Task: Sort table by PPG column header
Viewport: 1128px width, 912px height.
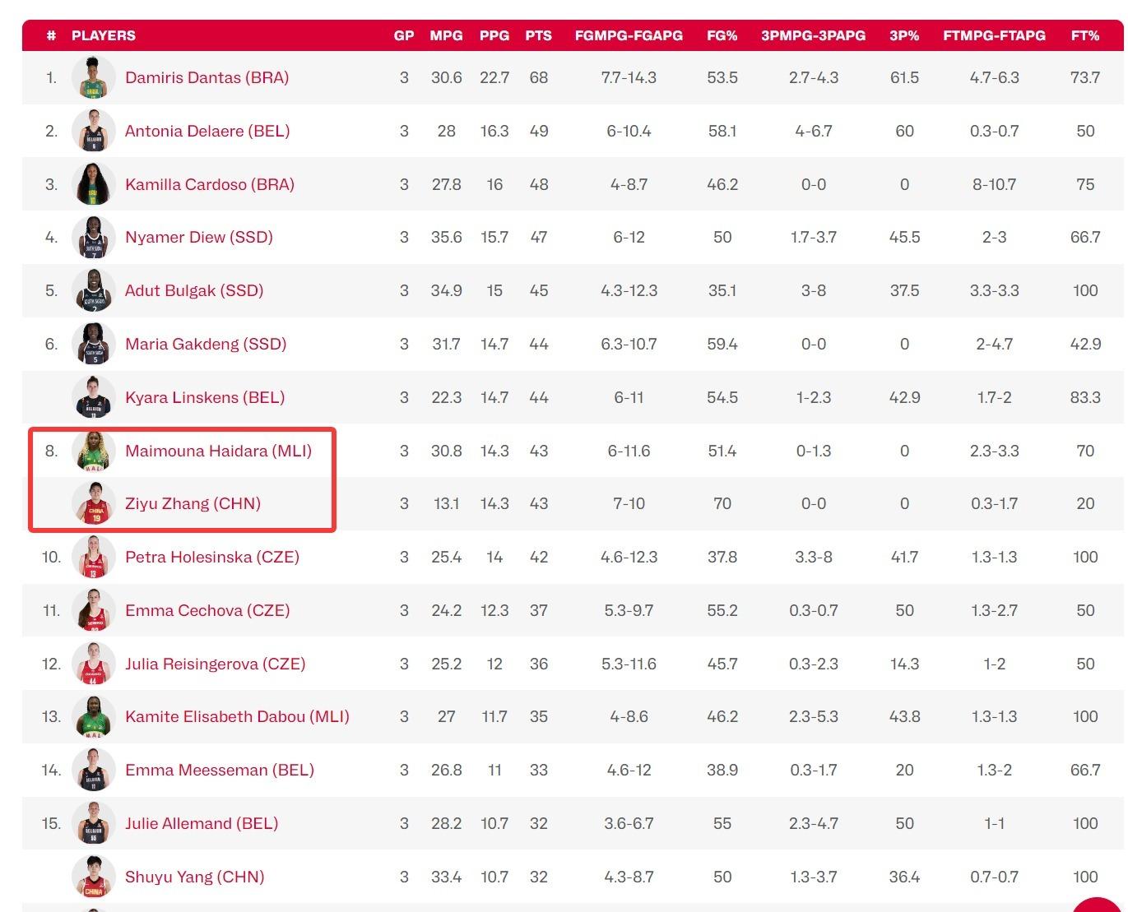Action: point(494,35)
